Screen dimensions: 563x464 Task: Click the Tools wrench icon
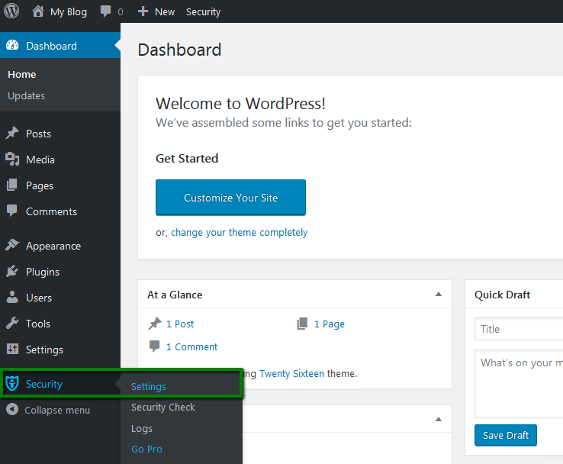[12, 324]
